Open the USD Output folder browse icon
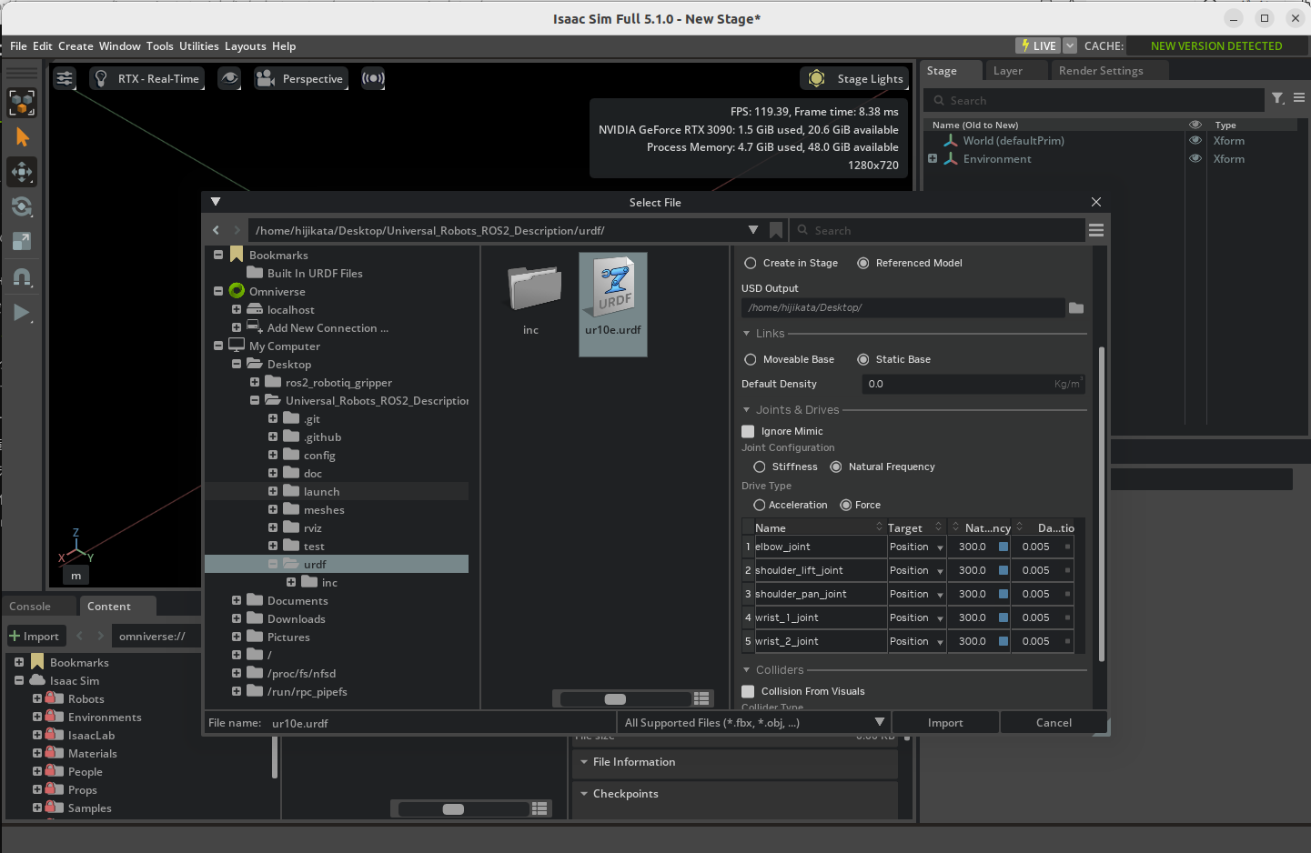 pos(1076,308)
